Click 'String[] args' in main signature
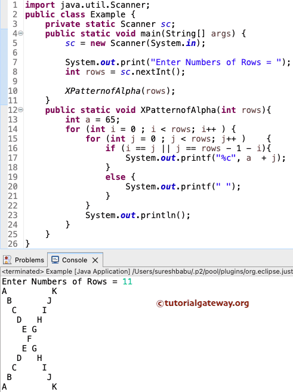 pyautogui.click(x=198, y=33)
